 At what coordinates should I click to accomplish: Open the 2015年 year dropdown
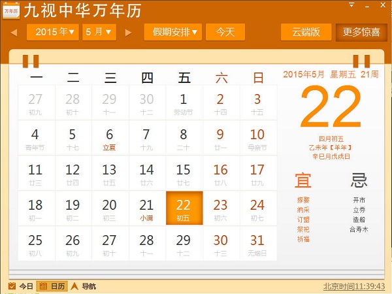pos(53,32)
